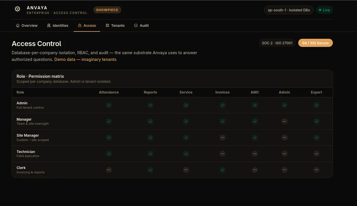Click Admin's Attendance check icon

[109, 105]
